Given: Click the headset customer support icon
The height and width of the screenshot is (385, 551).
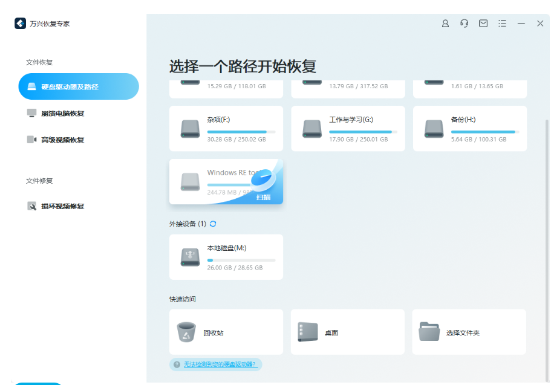Looking at the screenshot, I should (x=464, y=24).
